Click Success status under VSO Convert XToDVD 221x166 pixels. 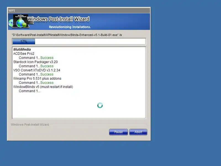point(47,74)
